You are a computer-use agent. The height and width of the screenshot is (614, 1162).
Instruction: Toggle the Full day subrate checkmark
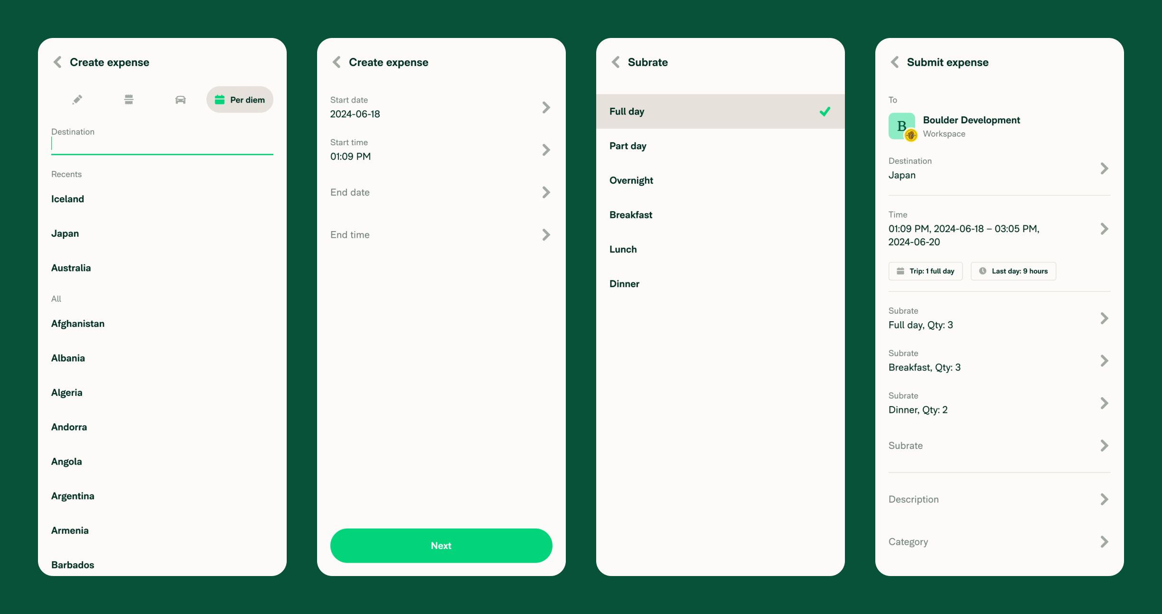click(x=824, y=112)
